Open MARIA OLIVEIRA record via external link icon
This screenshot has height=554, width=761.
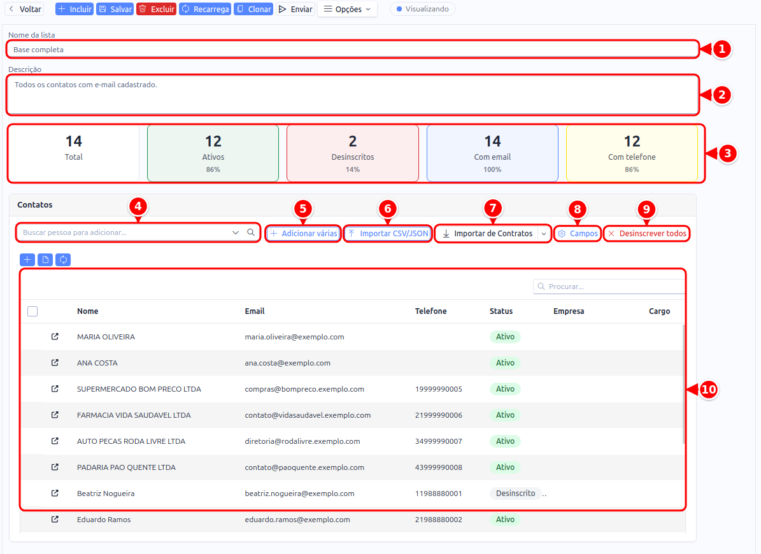[x=55, y=337]
